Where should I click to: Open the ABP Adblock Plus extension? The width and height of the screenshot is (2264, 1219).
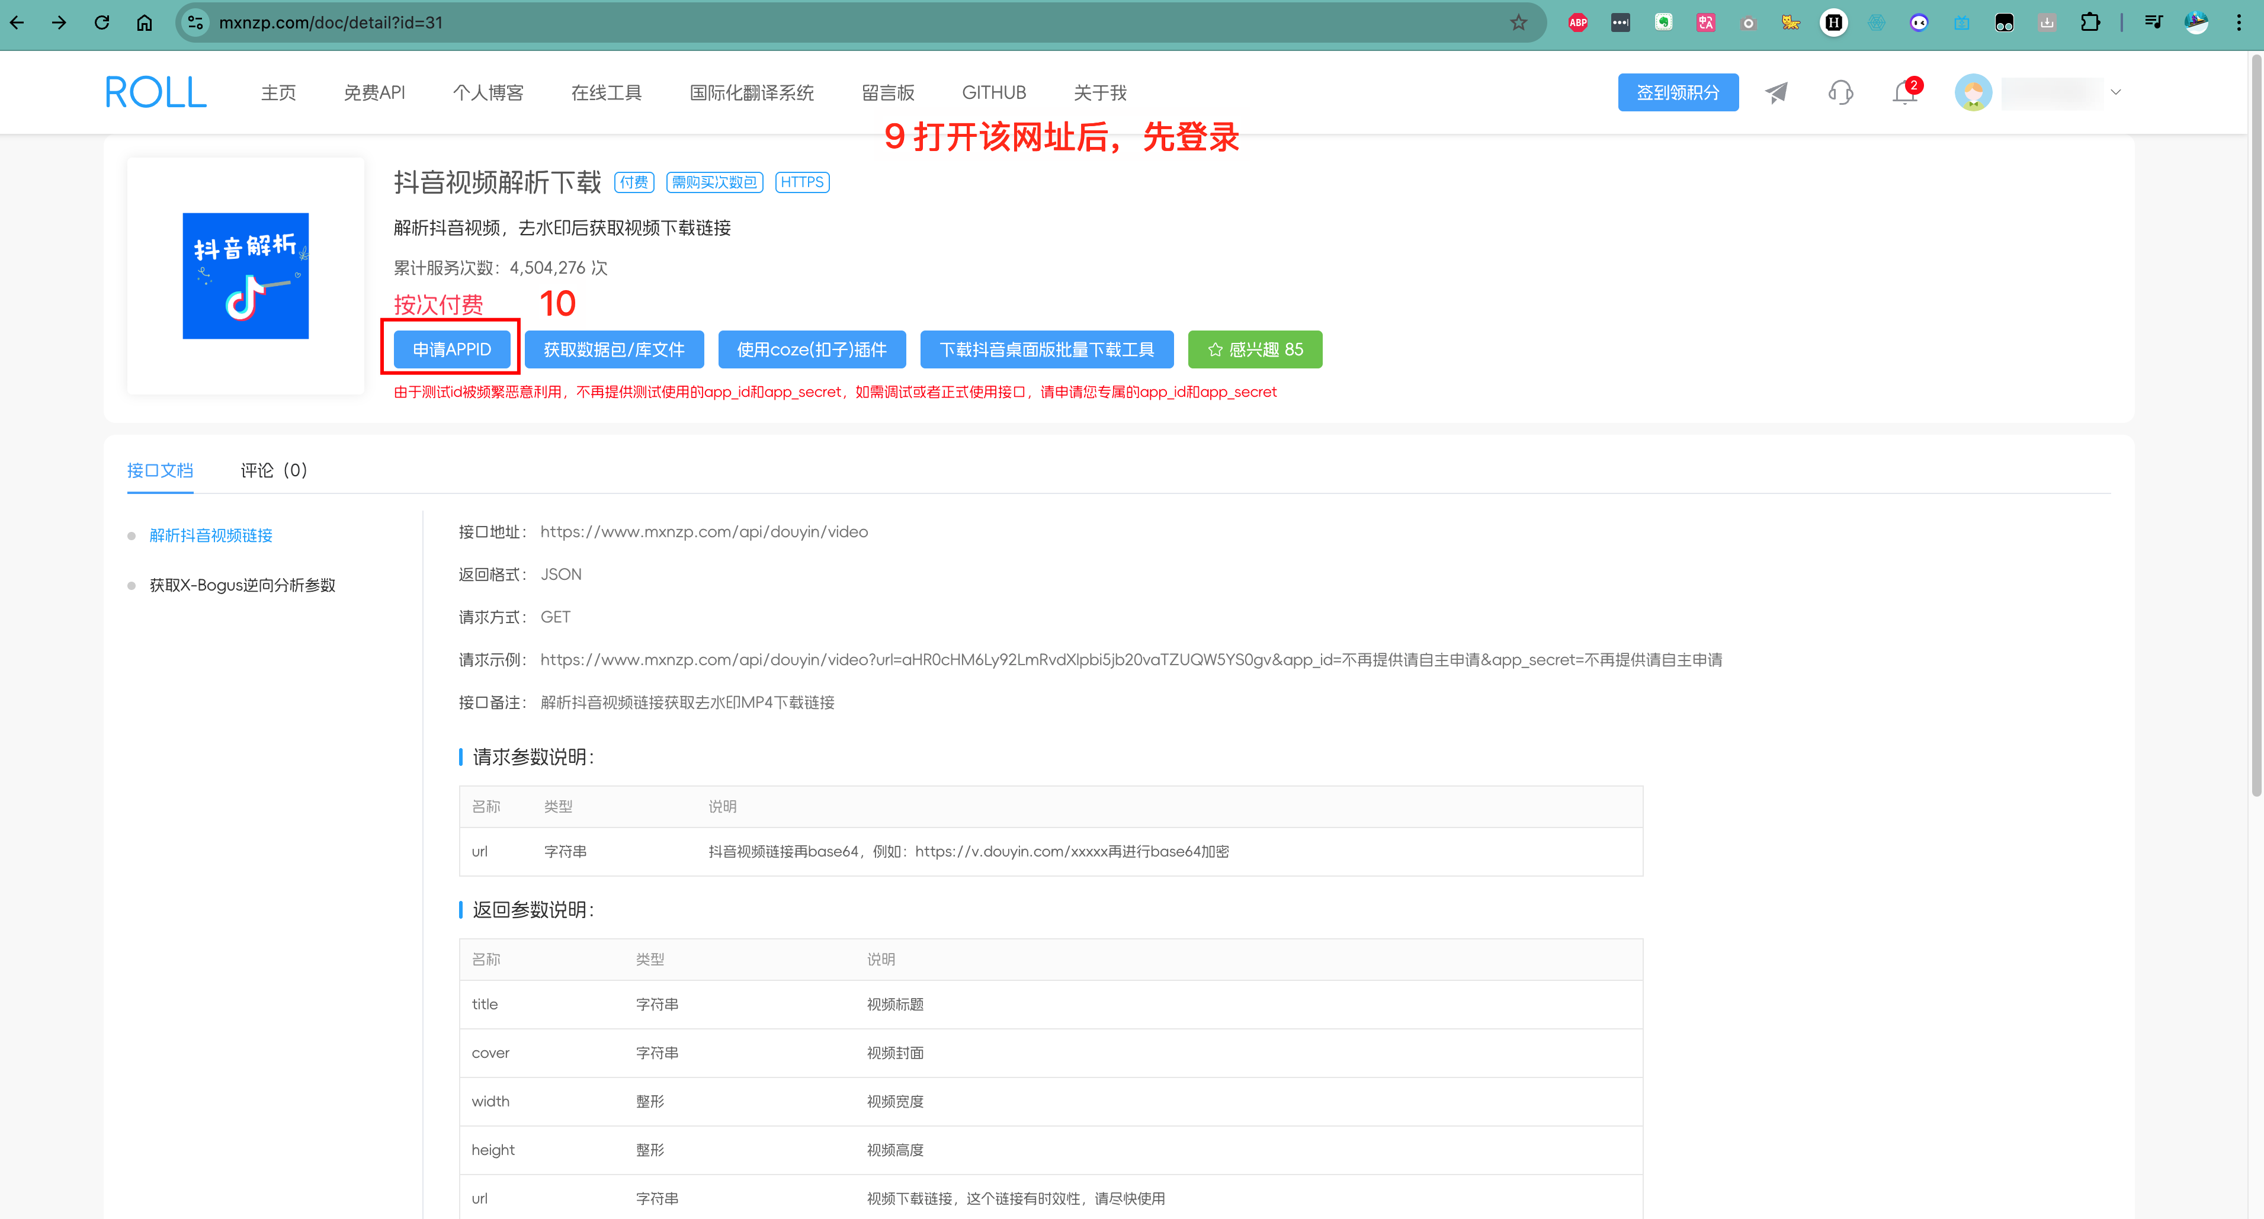(x=1577, y=23)
